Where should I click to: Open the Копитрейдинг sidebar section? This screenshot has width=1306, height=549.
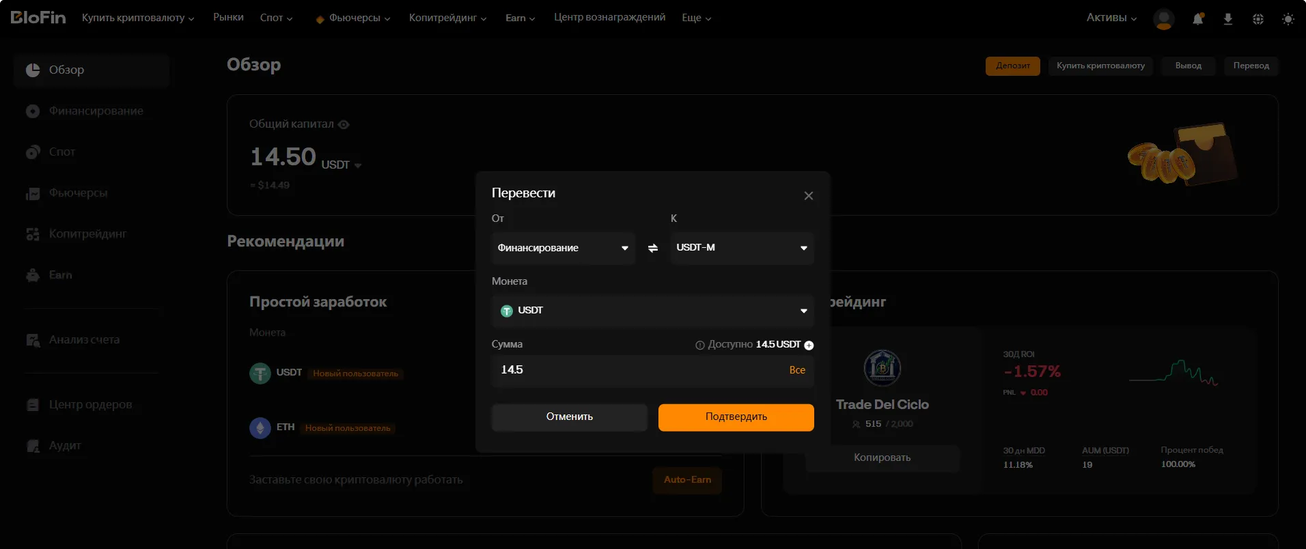(92, 234)
